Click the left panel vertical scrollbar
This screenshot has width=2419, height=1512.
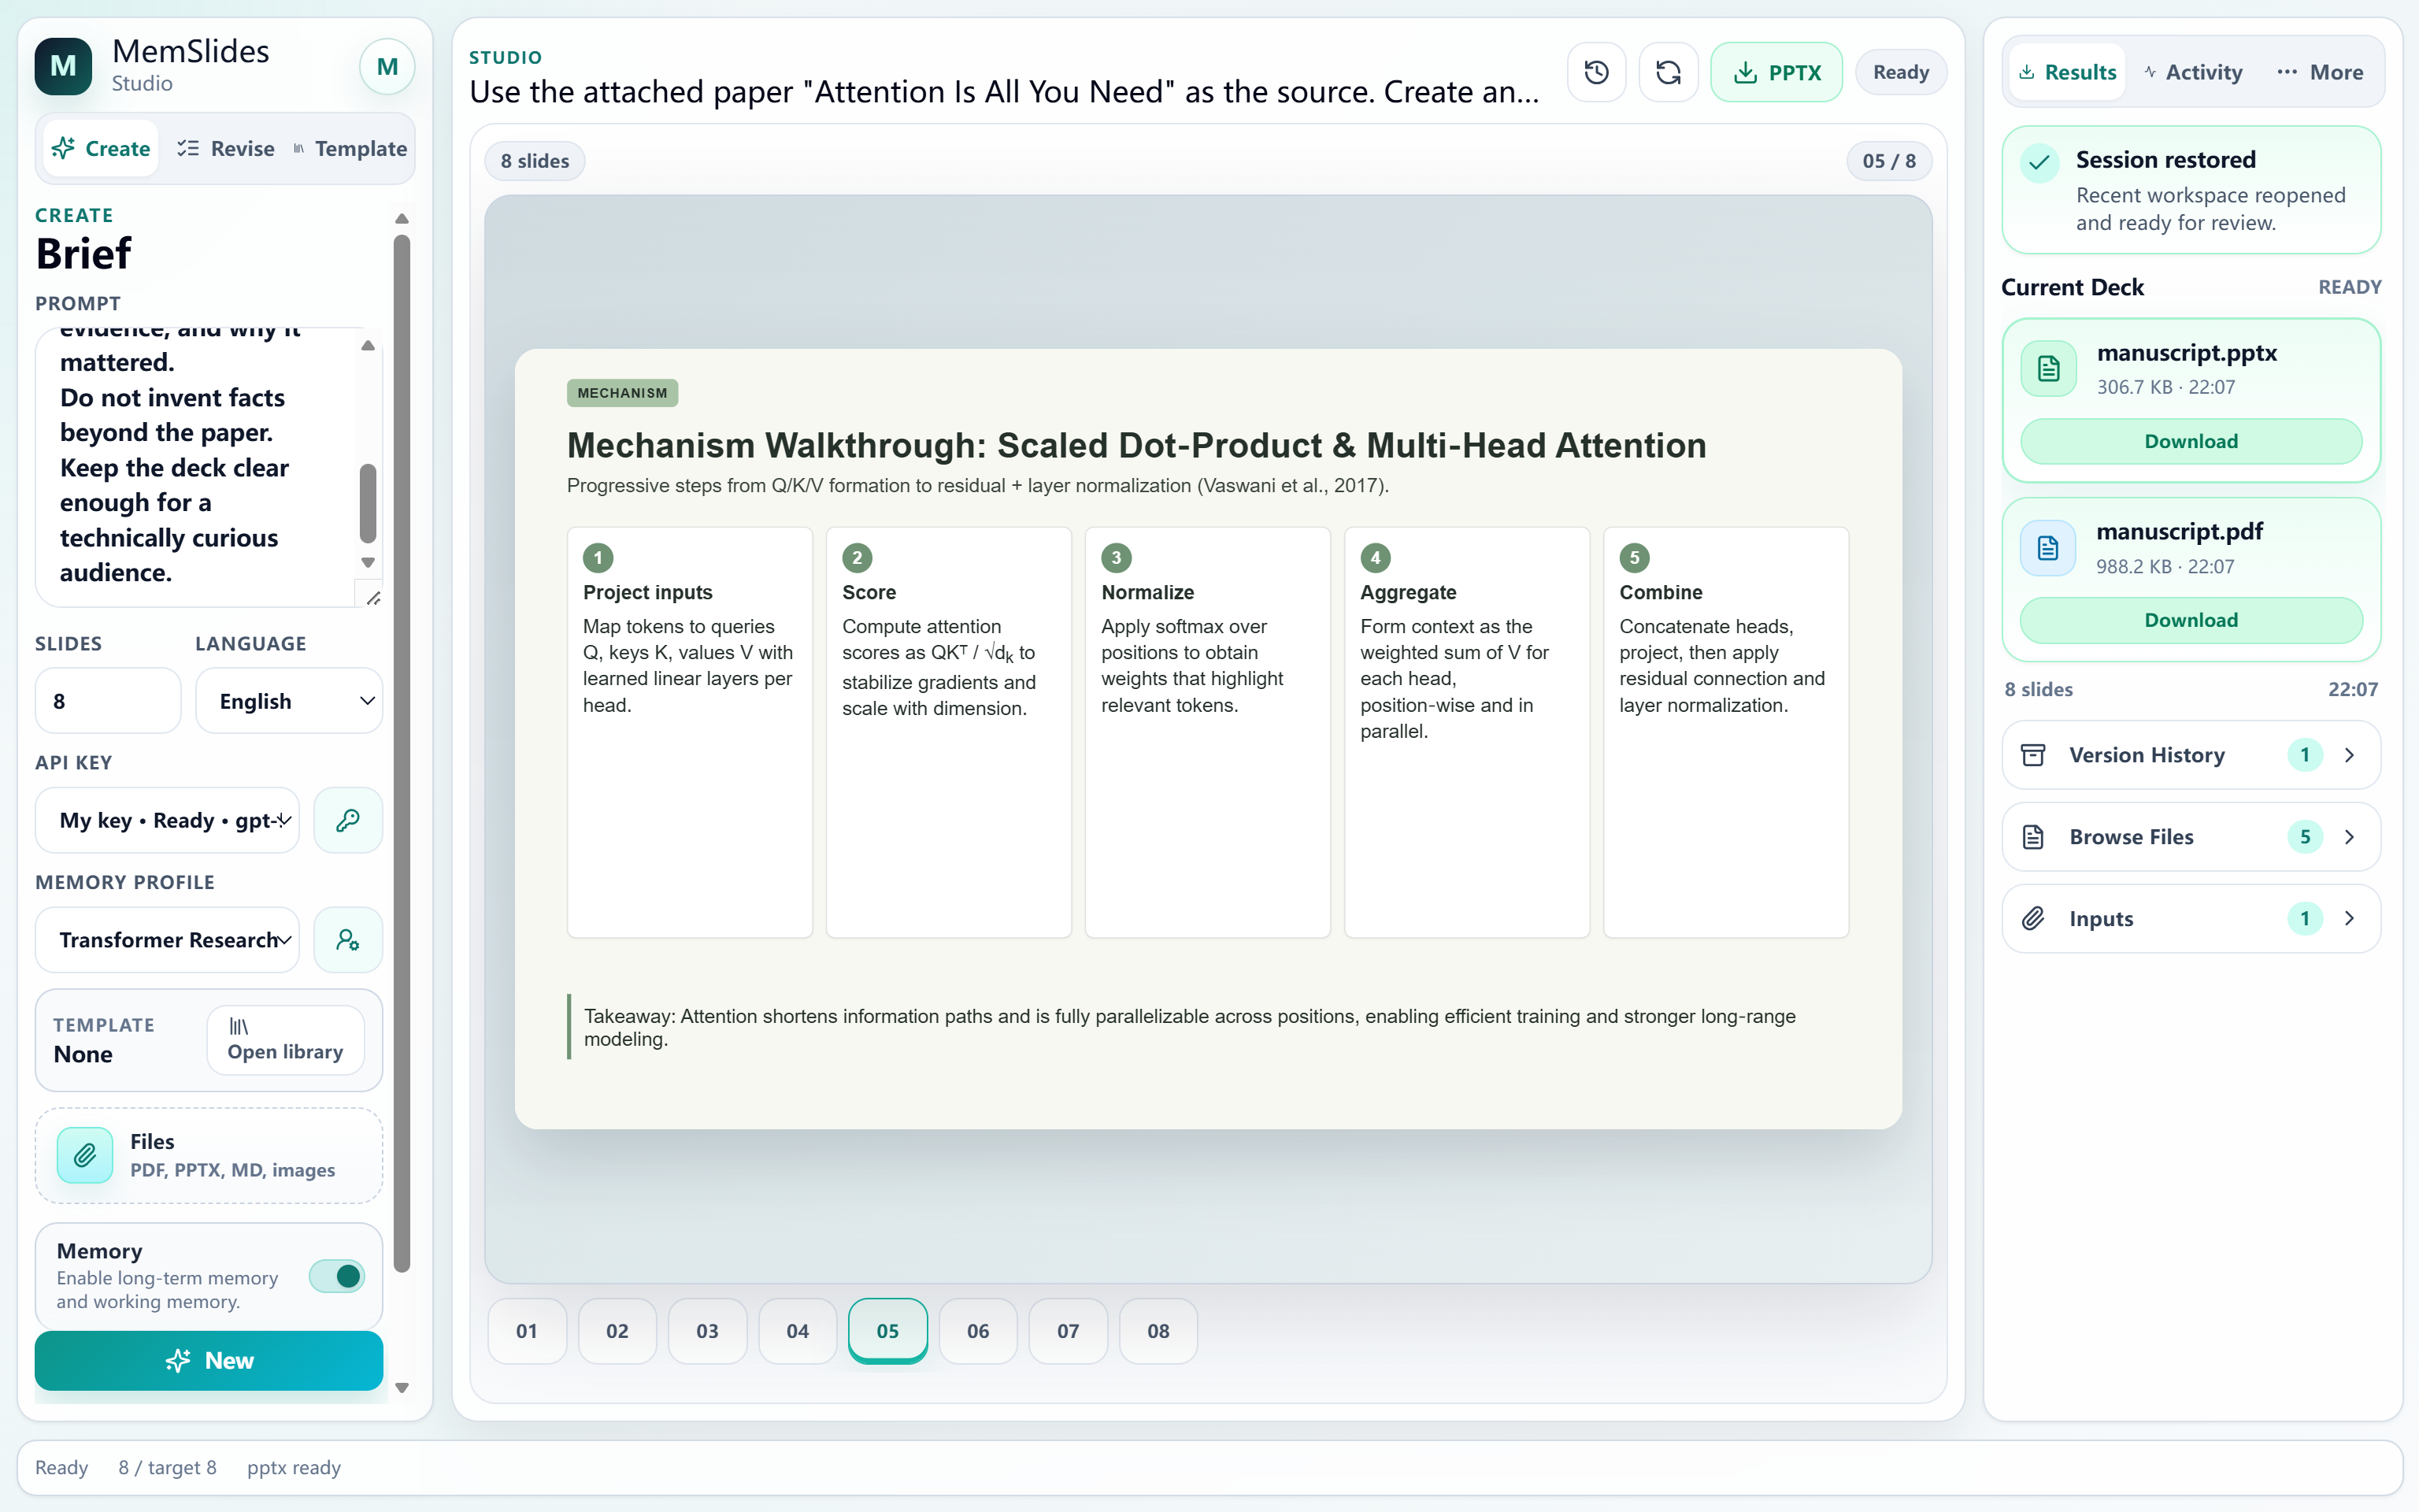point(402,753)
